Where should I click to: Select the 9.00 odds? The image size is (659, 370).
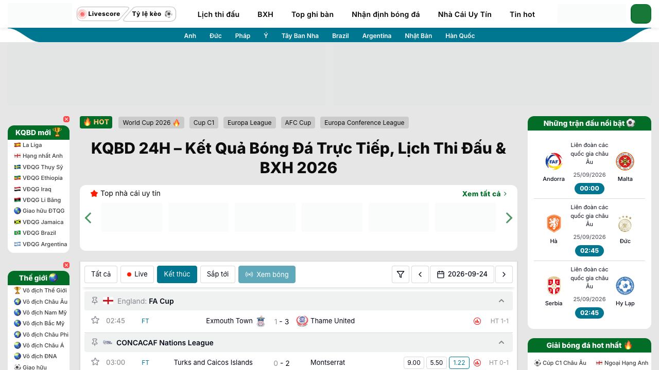pyautogui.click(x=414, y=362)
